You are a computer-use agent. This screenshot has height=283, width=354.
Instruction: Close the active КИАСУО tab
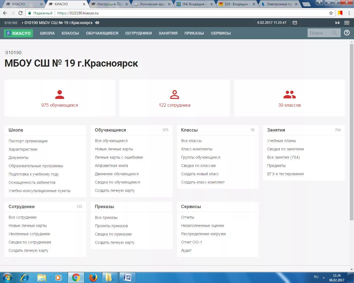[x=84, y=4]
